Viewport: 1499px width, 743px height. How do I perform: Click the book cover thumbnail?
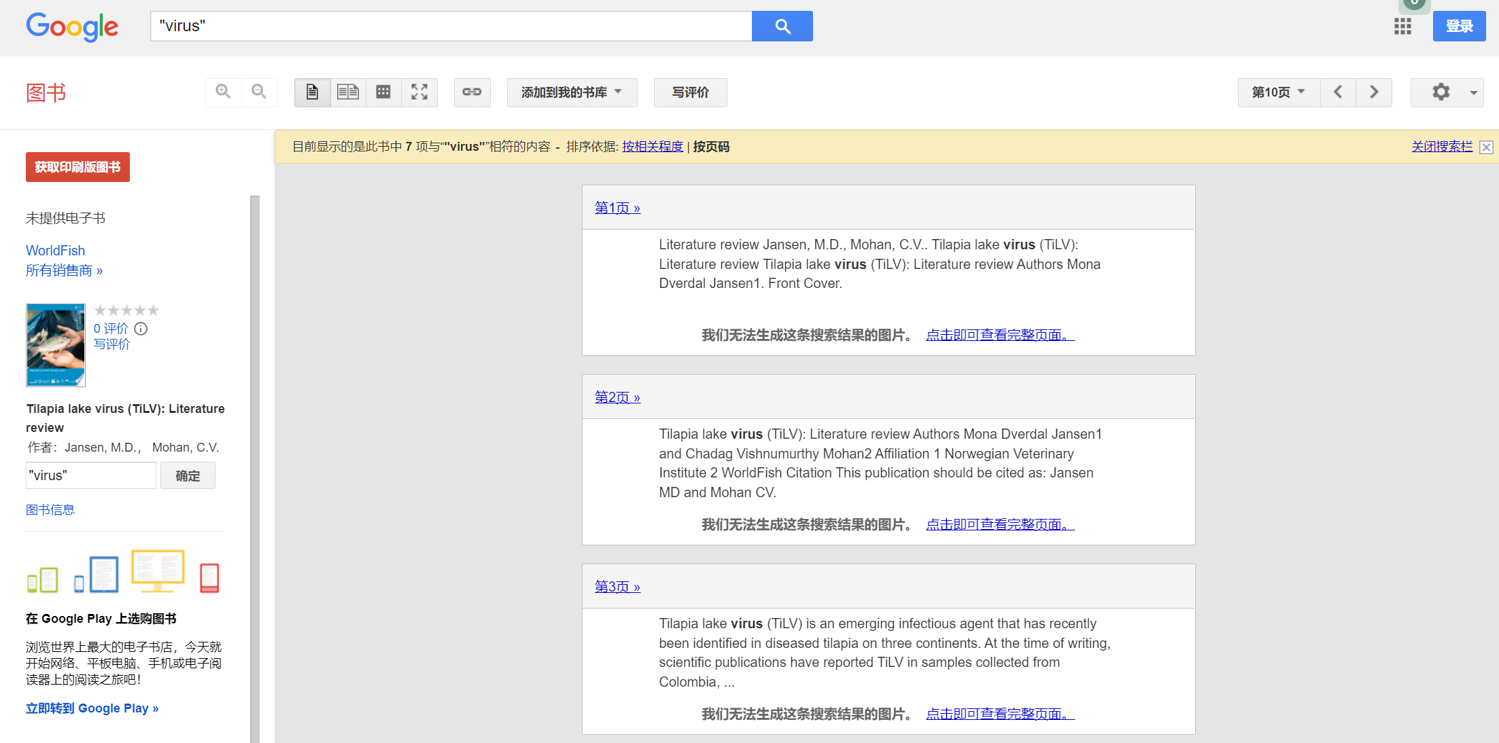(56, 345)
